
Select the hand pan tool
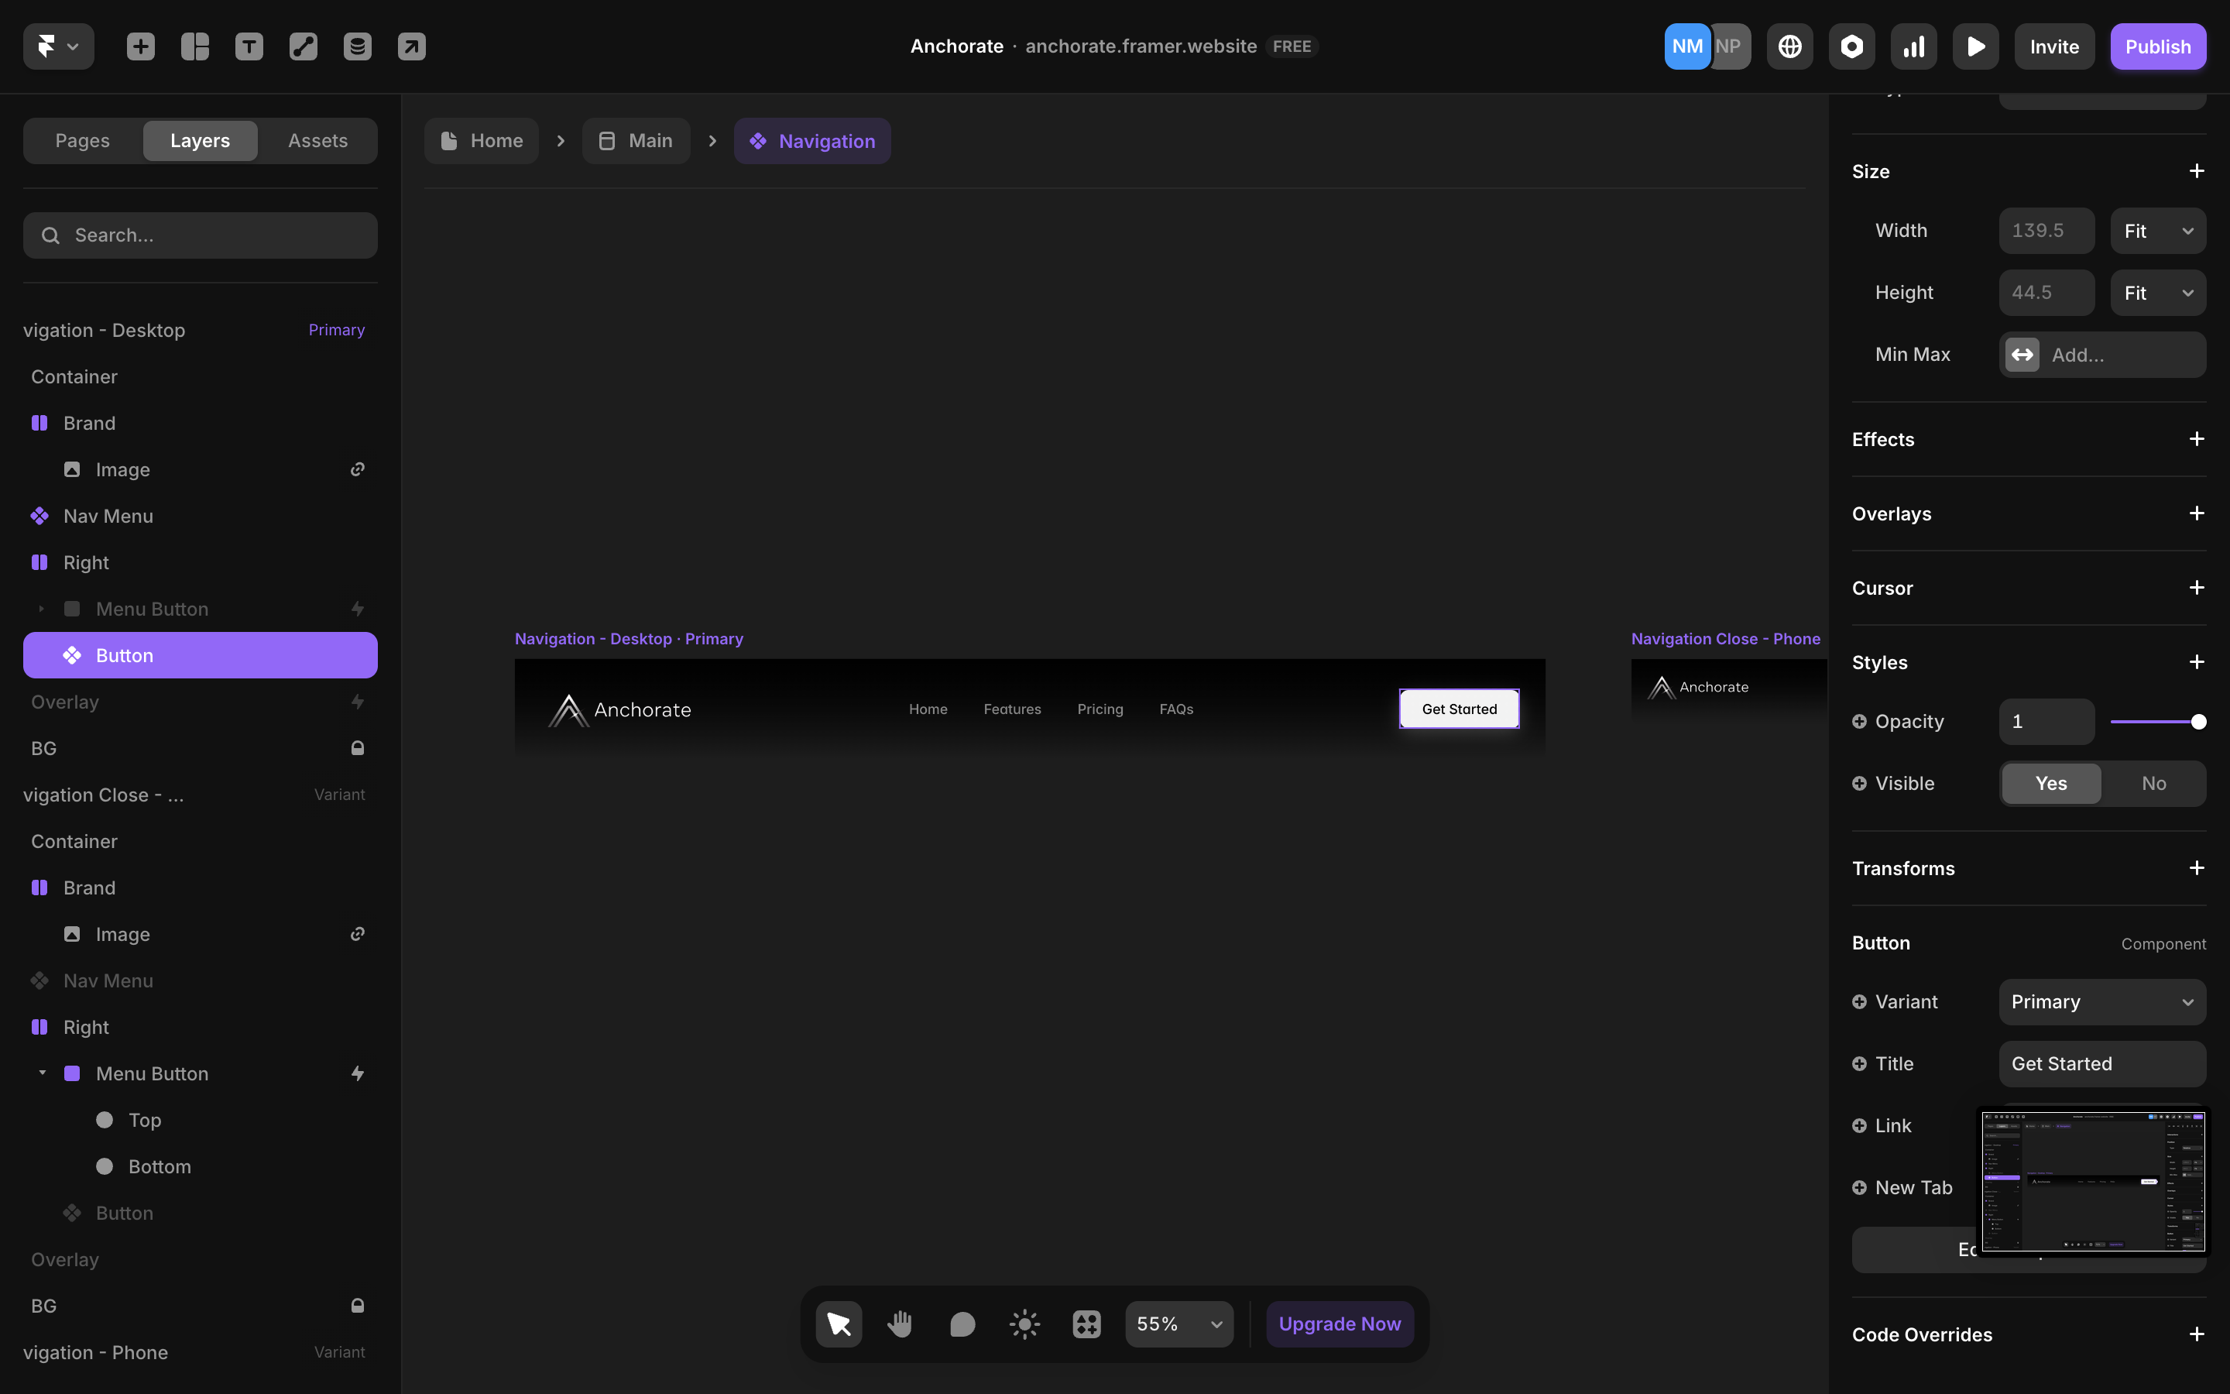click(901, 1324)
